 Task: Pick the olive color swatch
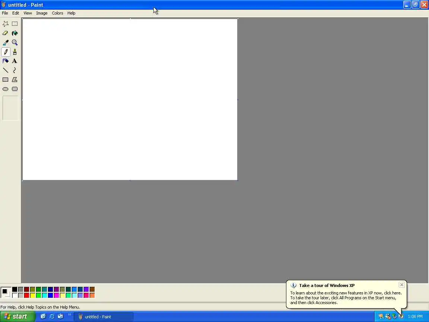click(x=32, y=290)
